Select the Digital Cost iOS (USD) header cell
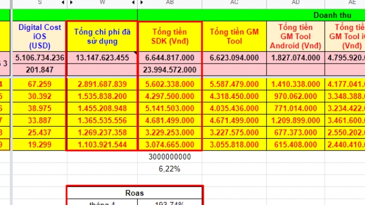365x205 pixels. [x=40, y=36]
